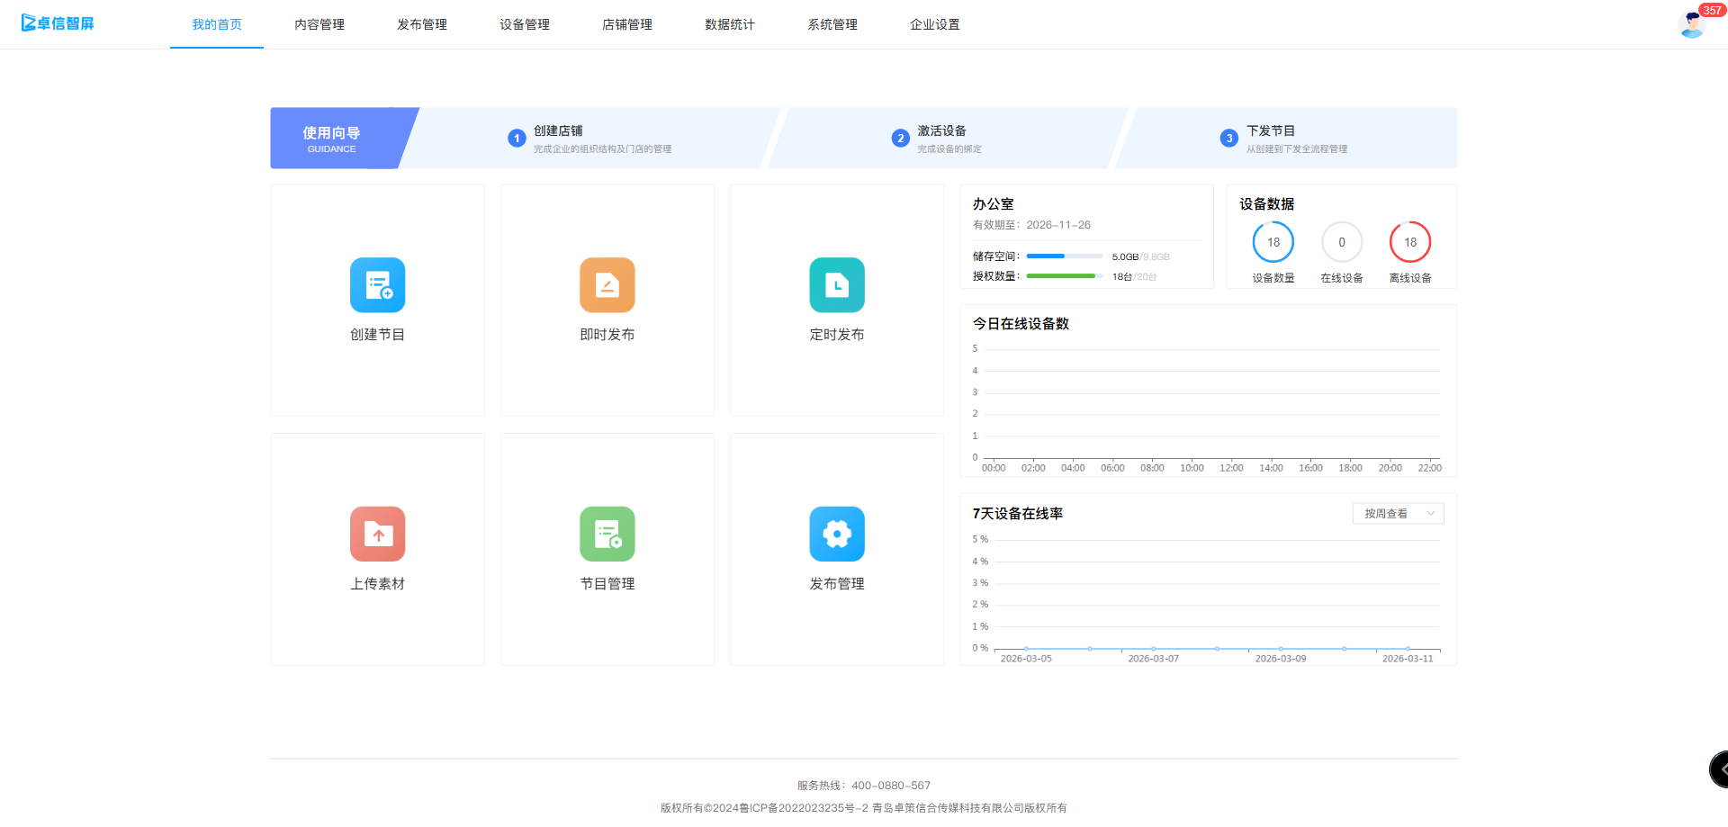The image size is (1728, 827).
Task: Click the 储存空间 blue progress bar
Action: pos(1065,256)
